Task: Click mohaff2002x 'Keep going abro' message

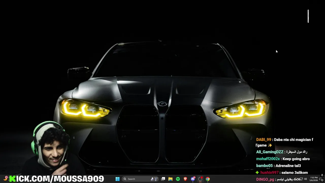Action: click(x=283, y=159)
